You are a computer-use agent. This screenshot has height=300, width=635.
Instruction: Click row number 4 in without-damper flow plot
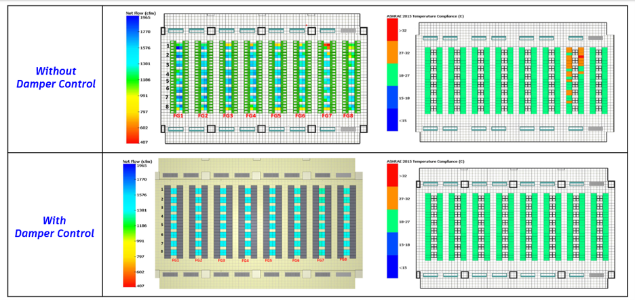(168, 74)
